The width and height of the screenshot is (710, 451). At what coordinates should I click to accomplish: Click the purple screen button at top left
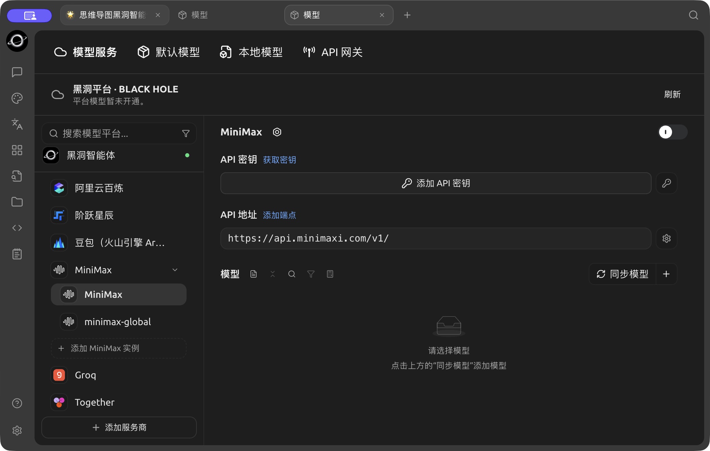tap(29, 15)
